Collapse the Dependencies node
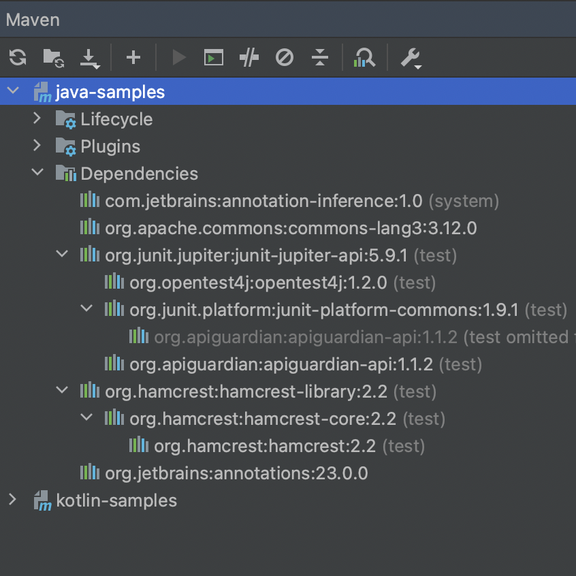The image size is (576, 576). click(x=37, y=172)
